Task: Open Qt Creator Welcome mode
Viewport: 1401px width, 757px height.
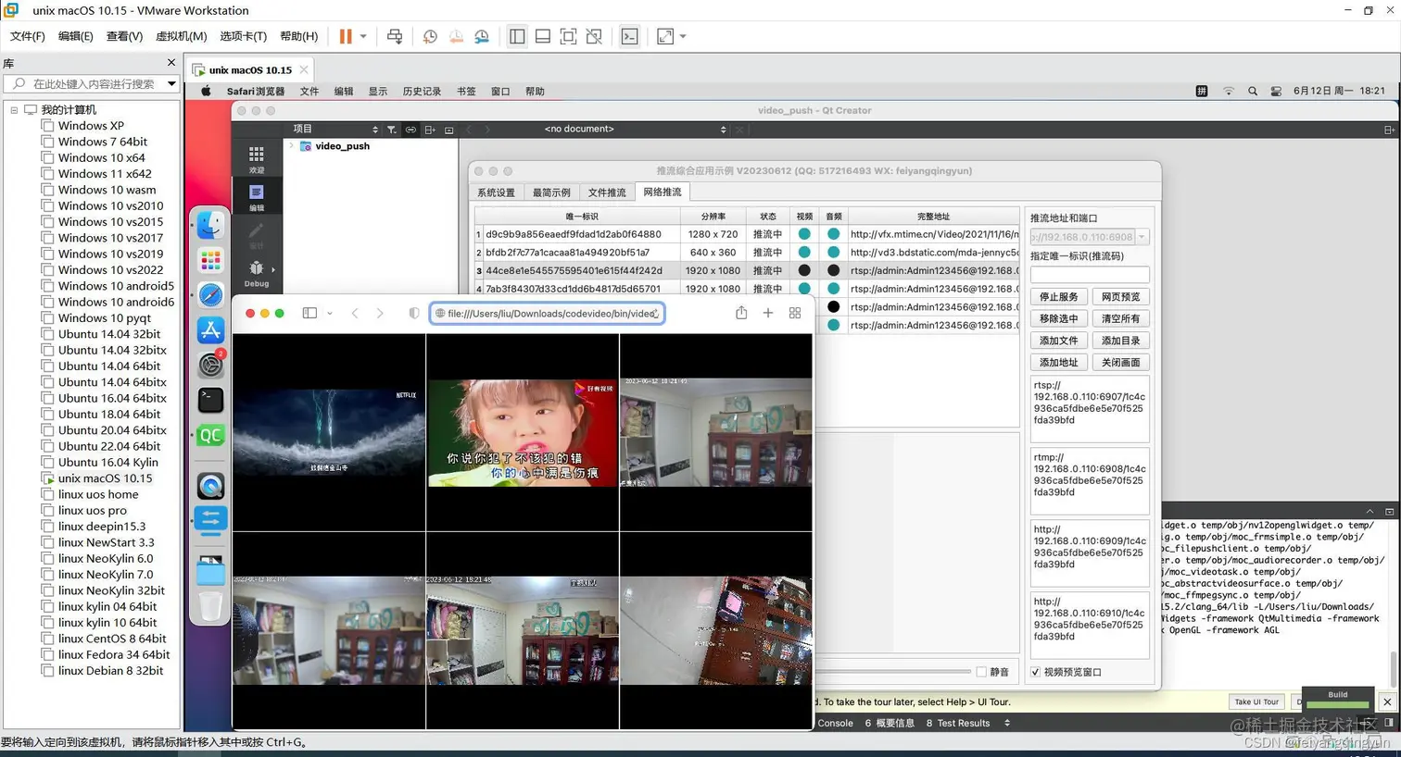Action: 257,159
